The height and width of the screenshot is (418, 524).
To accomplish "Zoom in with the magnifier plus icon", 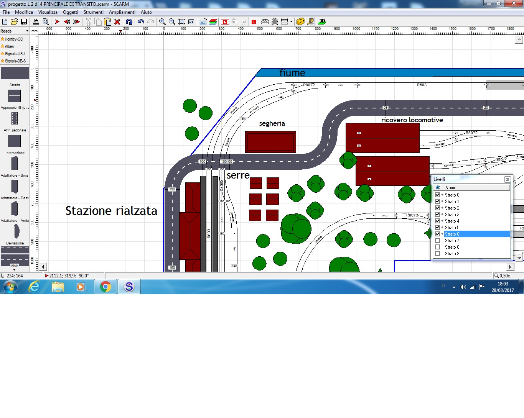I will pyautogui.click(x=162, y=22).
